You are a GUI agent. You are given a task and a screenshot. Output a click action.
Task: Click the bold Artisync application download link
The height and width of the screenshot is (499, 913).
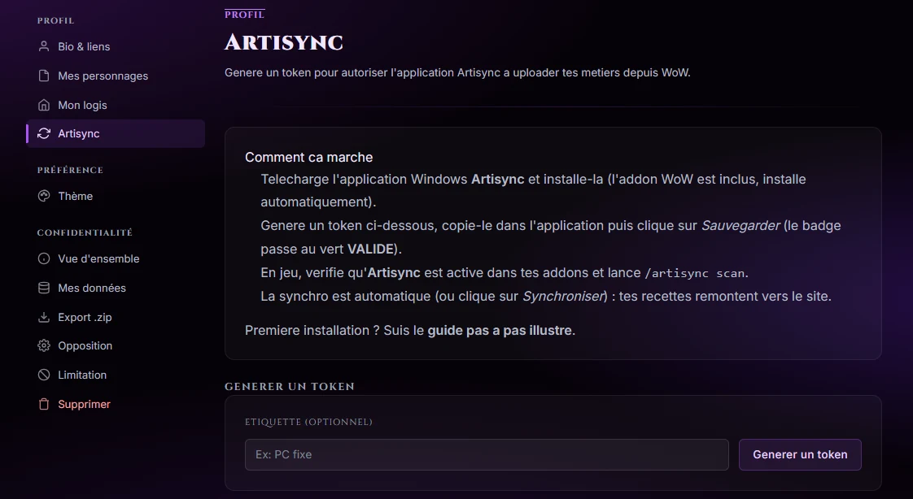498,179
